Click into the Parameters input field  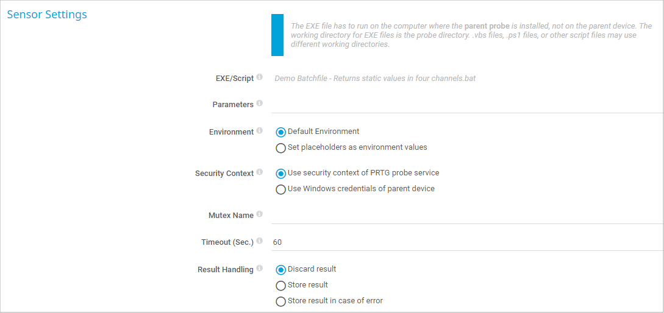(x=466, y=105)
